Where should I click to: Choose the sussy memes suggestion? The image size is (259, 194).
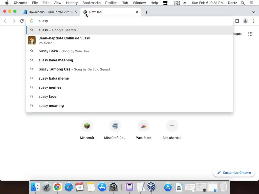(x=129, y=87)
